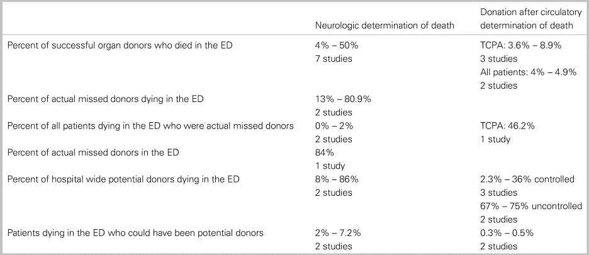Select the 0% – 2% value
The height and width of the screenshot is (255, 589).
click(x=333, y=126)
